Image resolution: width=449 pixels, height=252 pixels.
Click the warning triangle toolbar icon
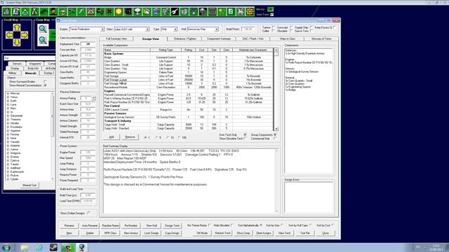pyautogui.click(x=91, y=12)
